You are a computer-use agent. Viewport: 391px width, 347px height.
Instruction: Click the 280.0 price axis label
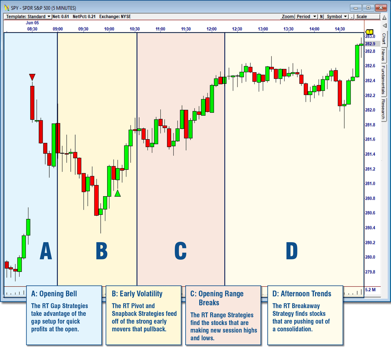tap(370, 257)
